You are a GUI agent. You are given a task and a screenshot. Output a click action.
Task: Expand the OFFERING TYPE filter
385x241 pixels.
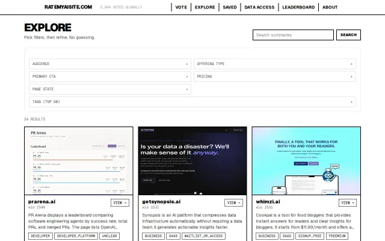275,64
